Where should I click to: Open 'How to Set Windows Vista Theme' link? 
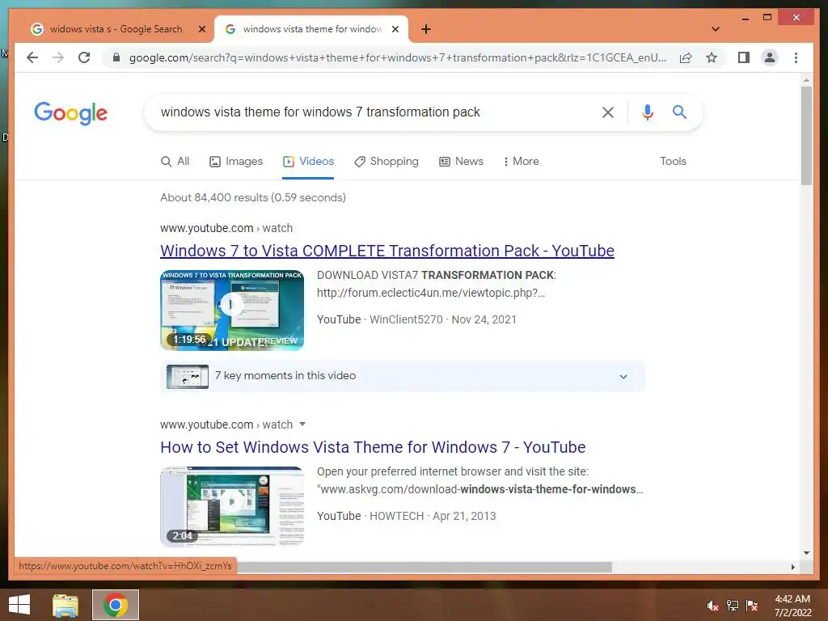pyautogui.click(x=373, y=447)
